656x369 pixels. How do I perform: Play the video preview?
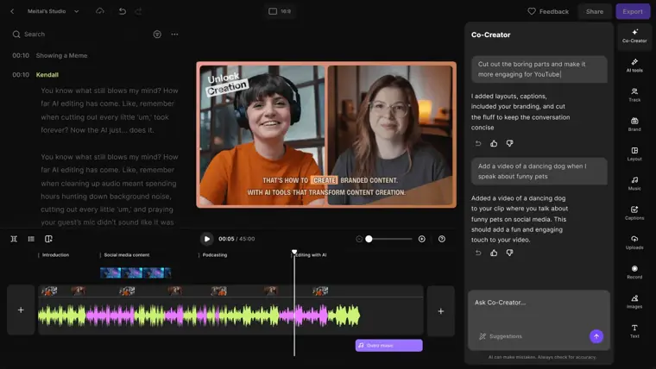[206, 239]
